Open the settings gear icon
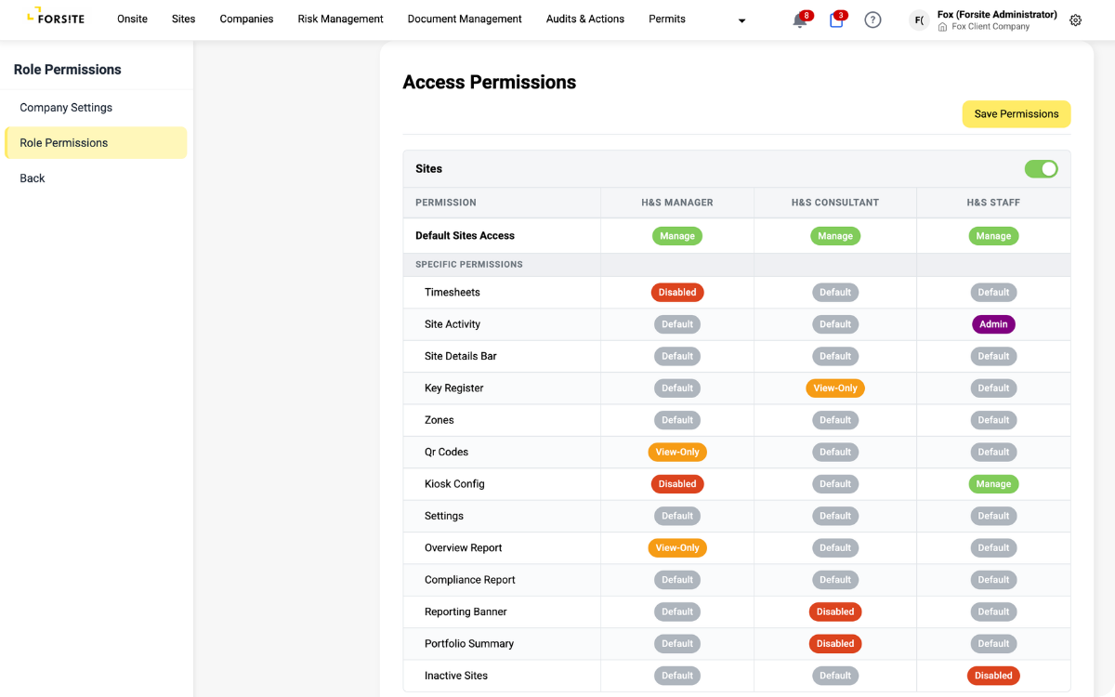The height and width of the screenshot is (697, 1115). [x=1076, y=20]
